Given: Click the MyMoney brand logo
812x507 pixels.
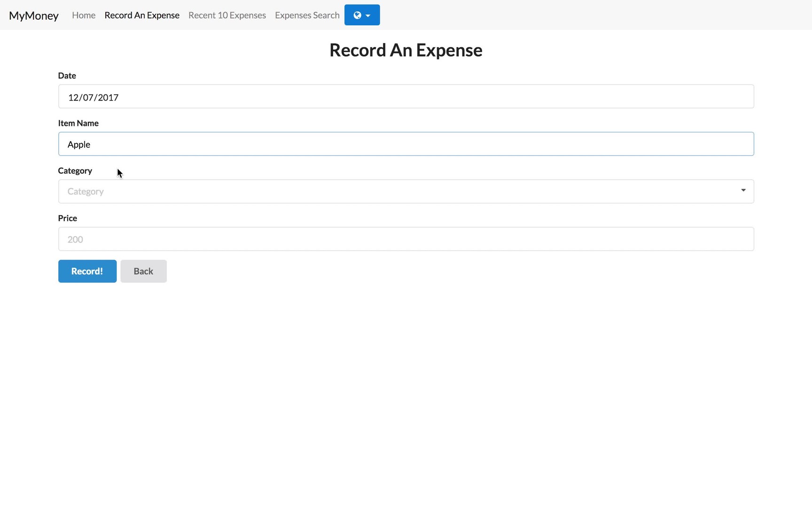Looking at the screenshot, I should coord(34,15).
